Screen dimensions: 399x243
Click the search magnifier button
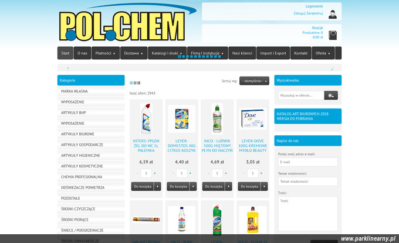331,95
